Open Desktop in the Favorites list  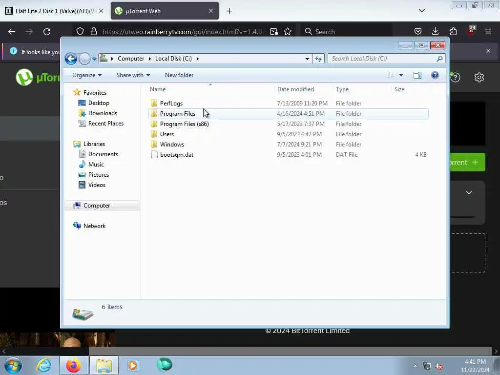point(99,103)
